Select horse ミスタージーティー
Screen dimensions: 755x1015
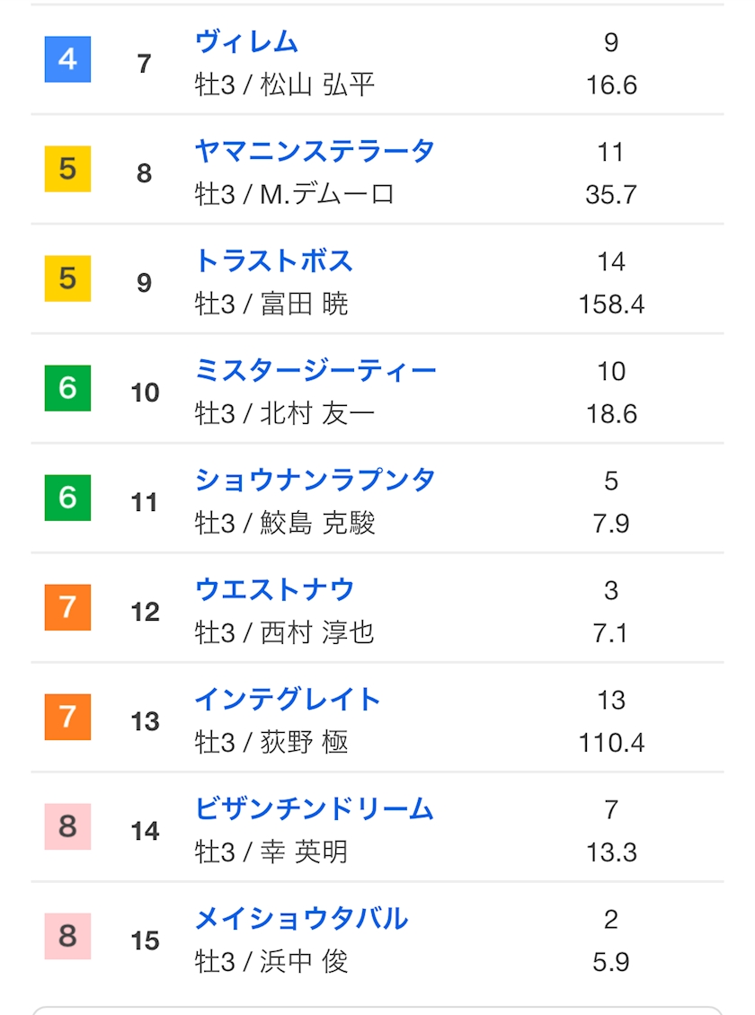point(315,370)
